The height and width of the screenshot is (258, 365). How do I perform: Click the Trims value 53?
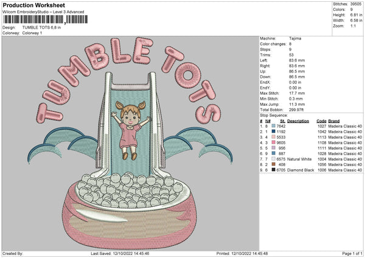pyautogui.click(x=291, y=55)
